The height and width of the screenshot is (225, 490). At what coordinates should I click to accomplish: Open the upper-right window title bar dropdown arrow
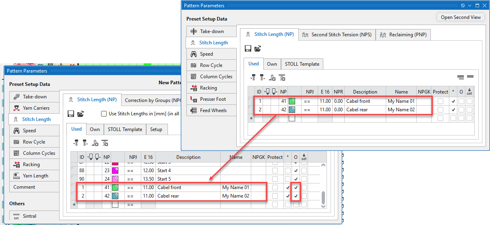tap(470, 6)
